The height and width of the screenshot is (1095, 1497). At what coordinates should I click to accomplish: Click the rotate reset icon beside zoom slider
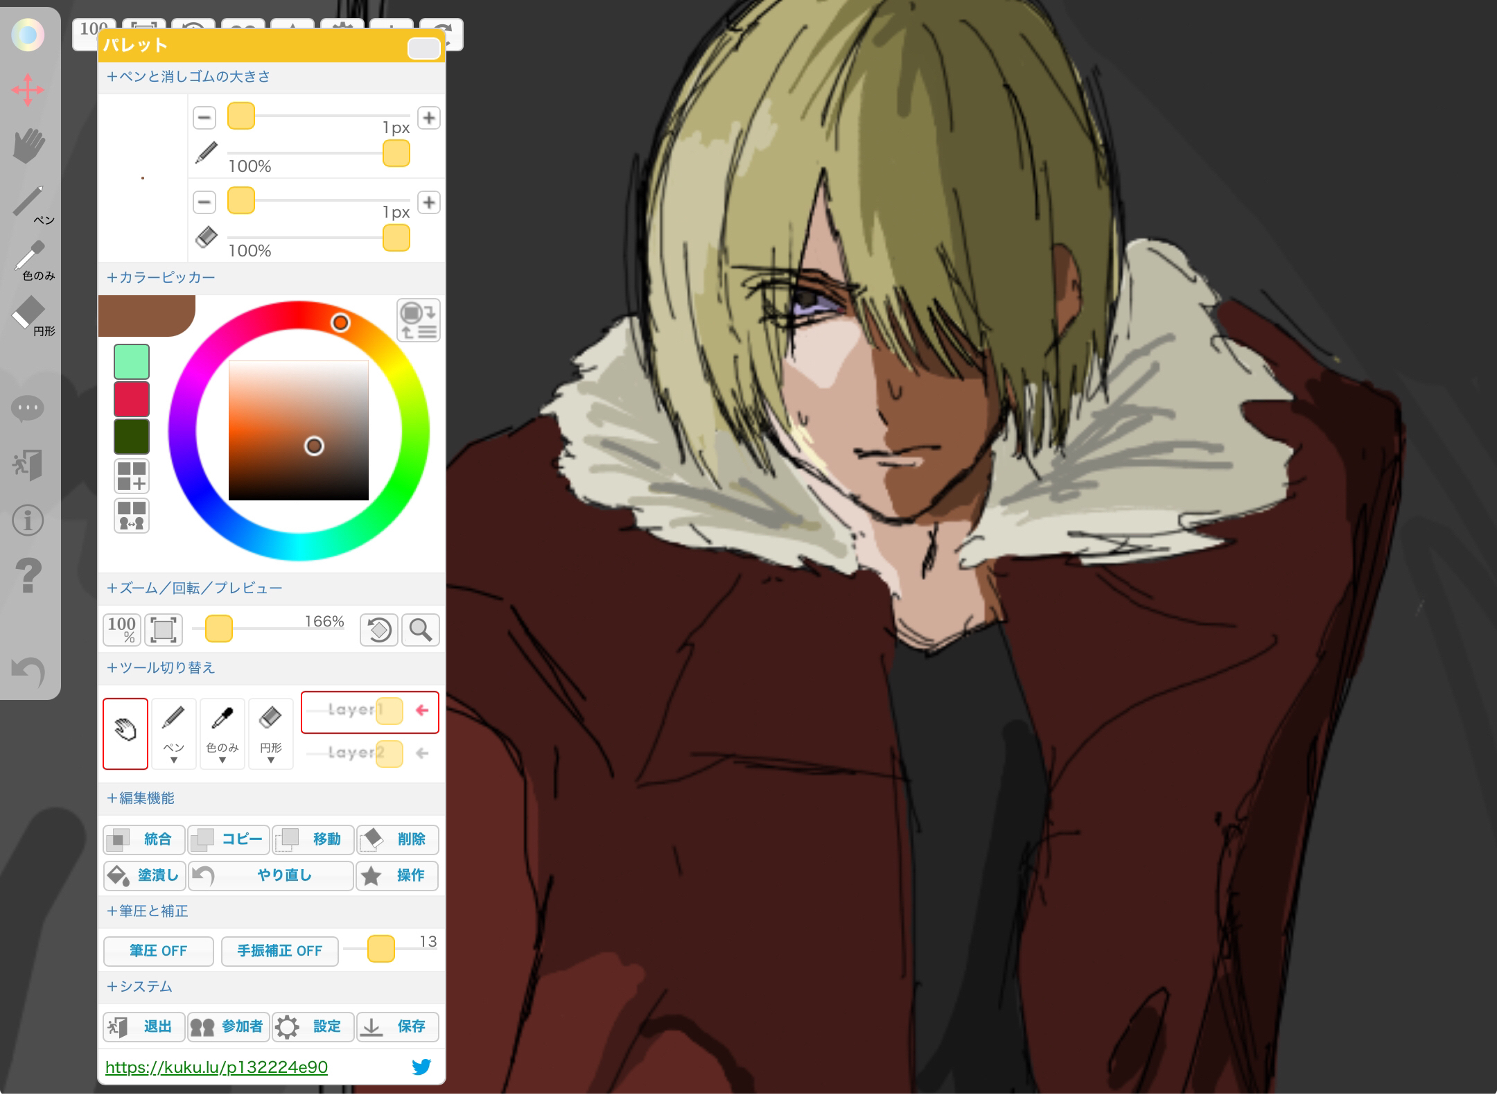[x=379, y=630]
